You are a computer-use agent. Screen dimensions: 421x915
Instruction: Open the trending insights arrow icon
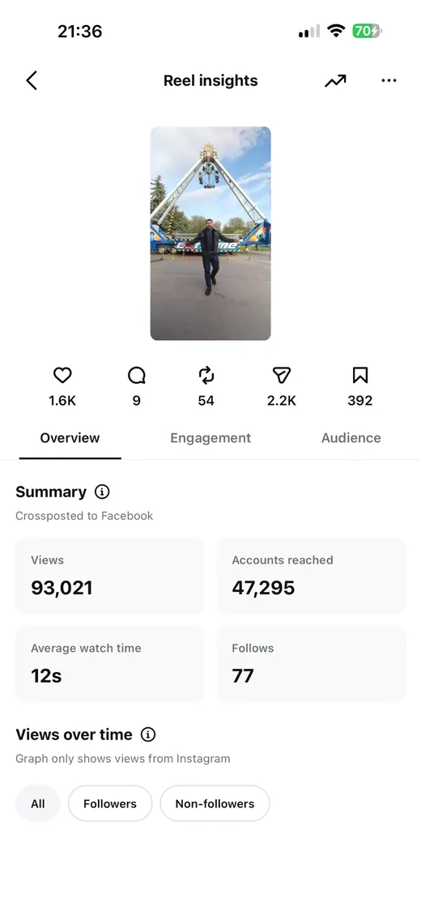pos(335,80)
